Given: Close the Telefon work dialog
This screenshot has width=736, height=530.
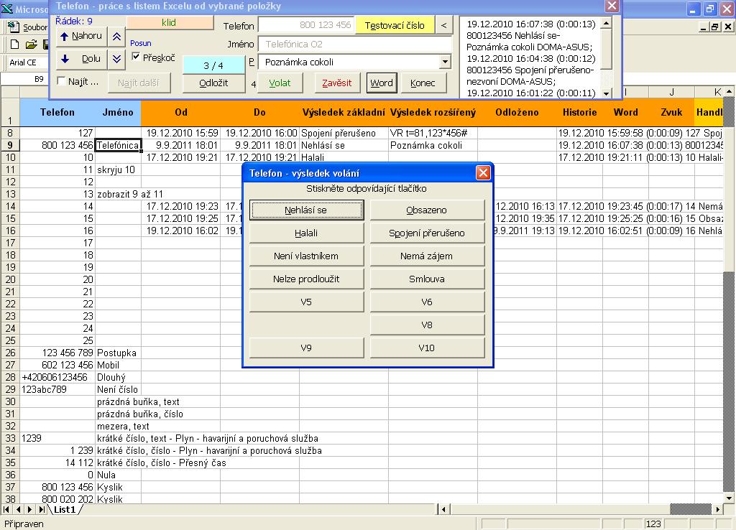Looking at the screenshot, I should (x=612, y=6).
